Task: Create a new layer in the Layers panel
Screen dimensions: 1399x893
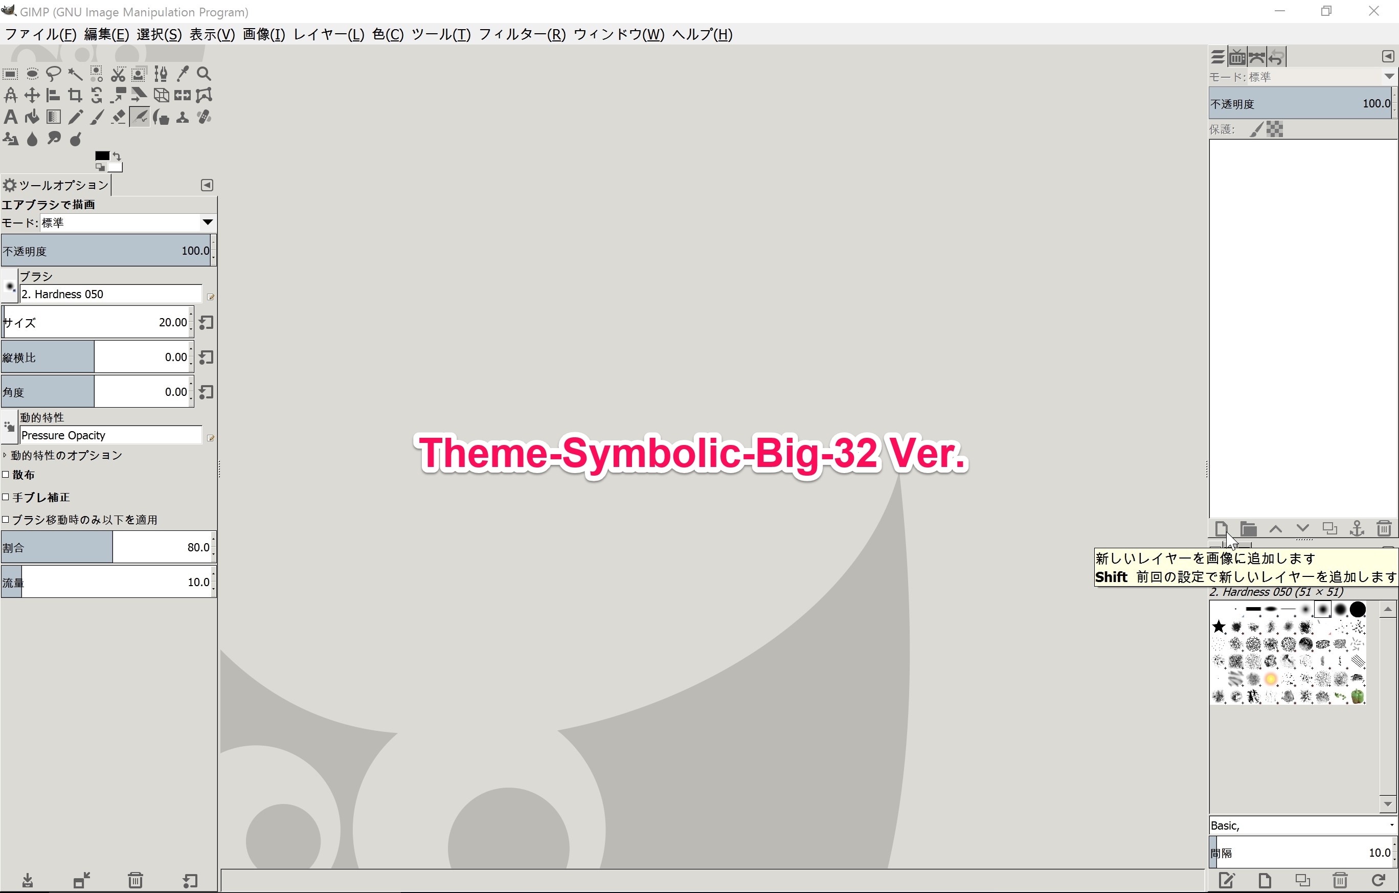Action: (1221, 529)
